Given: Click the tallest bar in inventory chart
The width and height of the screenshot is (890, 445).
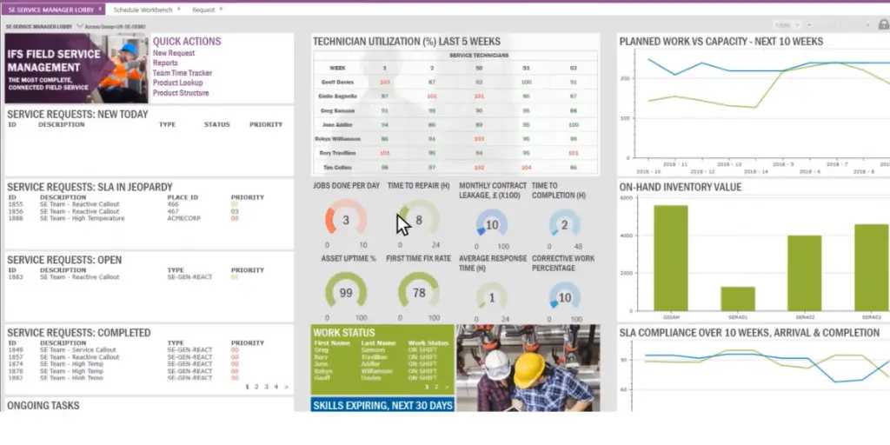Looking at the screenshot, I should [671, 257].
